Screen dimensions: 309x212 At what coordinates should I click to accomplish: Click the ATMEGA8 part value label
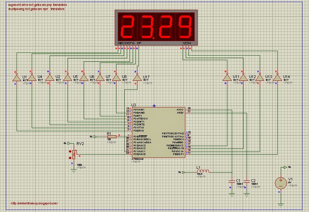tap(137, 160)
